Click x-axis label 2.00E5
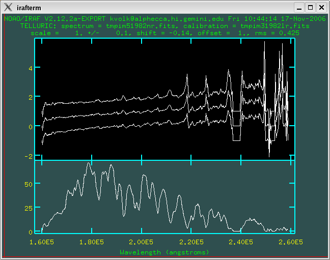Screen dimensions: 330x260 (141, 242)
